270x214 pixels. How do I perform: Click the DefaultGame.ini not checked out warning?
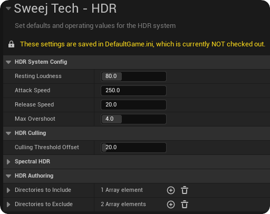point(142,44)
